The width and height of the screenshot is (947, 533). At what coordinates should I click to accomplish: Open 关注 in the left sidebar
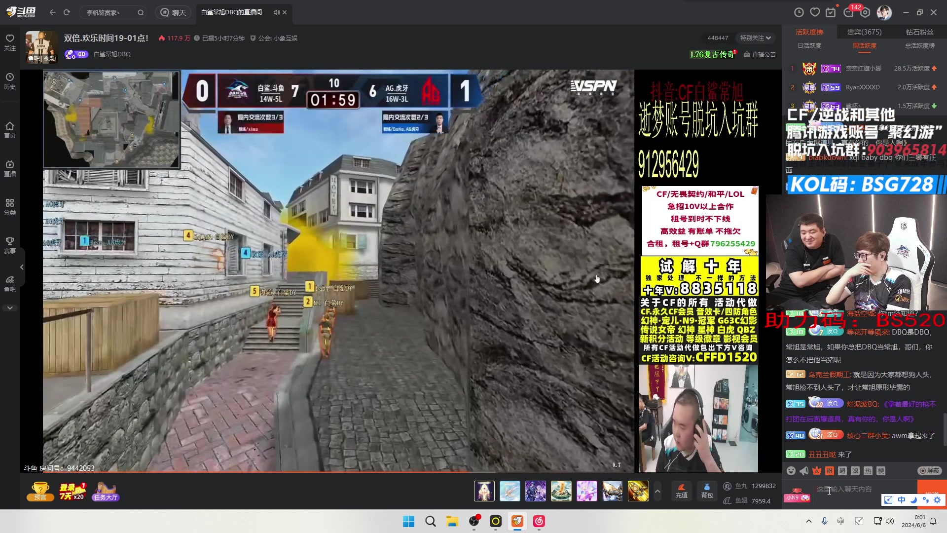[x=10, y=42]
